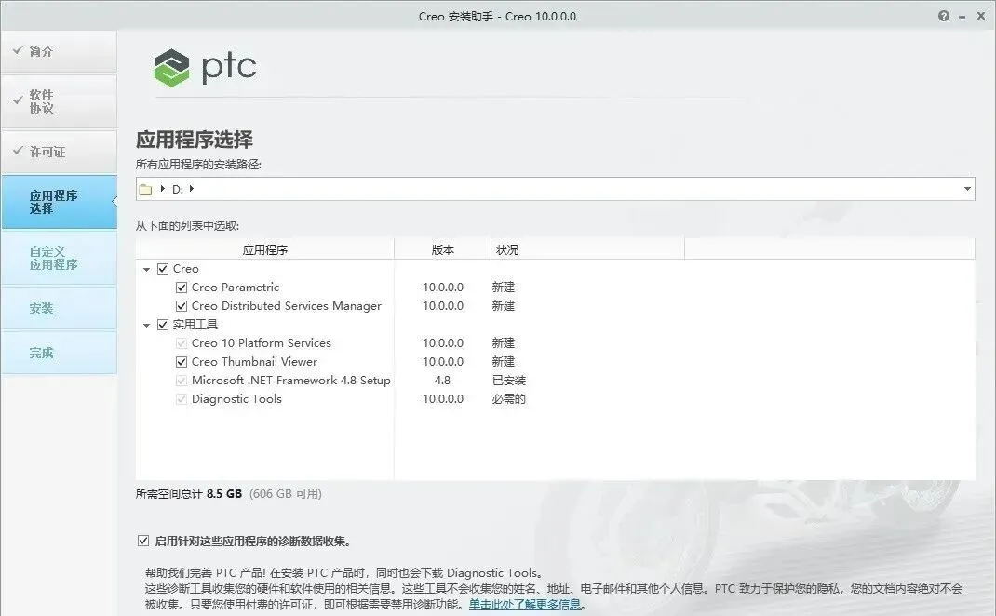Go to the 简介 step
996x616 pixels.
coord(59,51)
